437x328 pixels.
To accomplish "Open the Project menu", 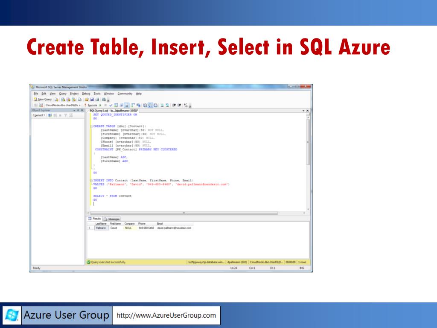I will (74, 94).
